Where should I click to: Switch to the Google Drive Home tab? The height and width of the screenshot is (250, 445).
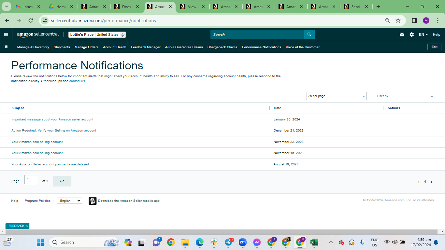(x=61, y=7)
